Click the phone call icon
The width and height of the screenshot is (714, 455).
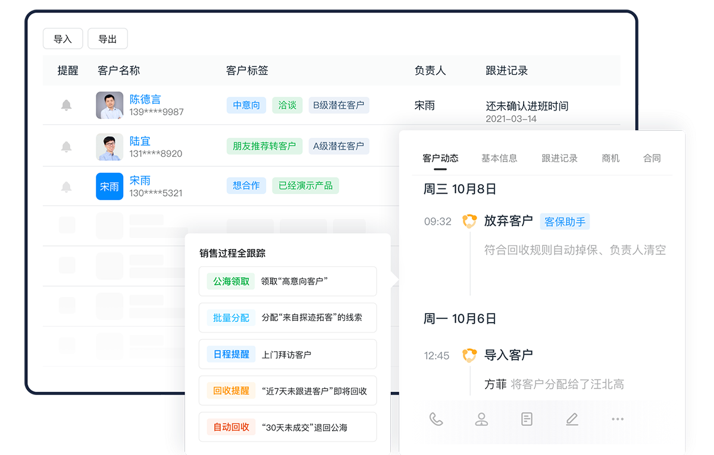[x=436, y=419]
